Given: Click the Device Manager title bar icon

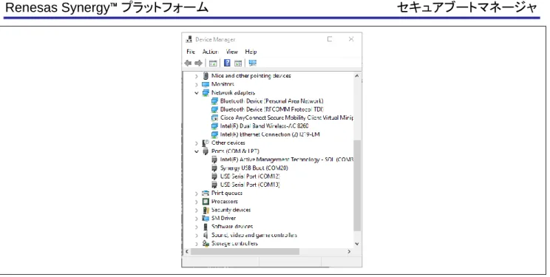Looking at the screenshot, I should click(x=189, y=39).
